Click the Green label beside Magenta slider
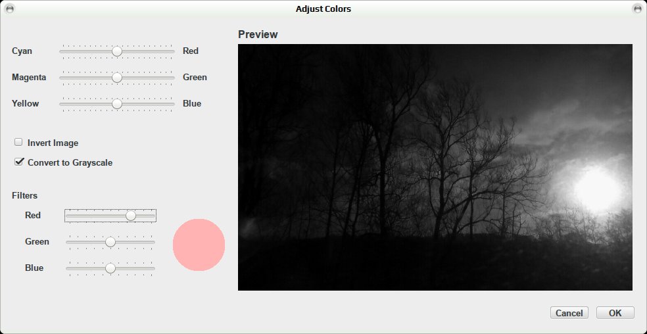 coord(195,78)
